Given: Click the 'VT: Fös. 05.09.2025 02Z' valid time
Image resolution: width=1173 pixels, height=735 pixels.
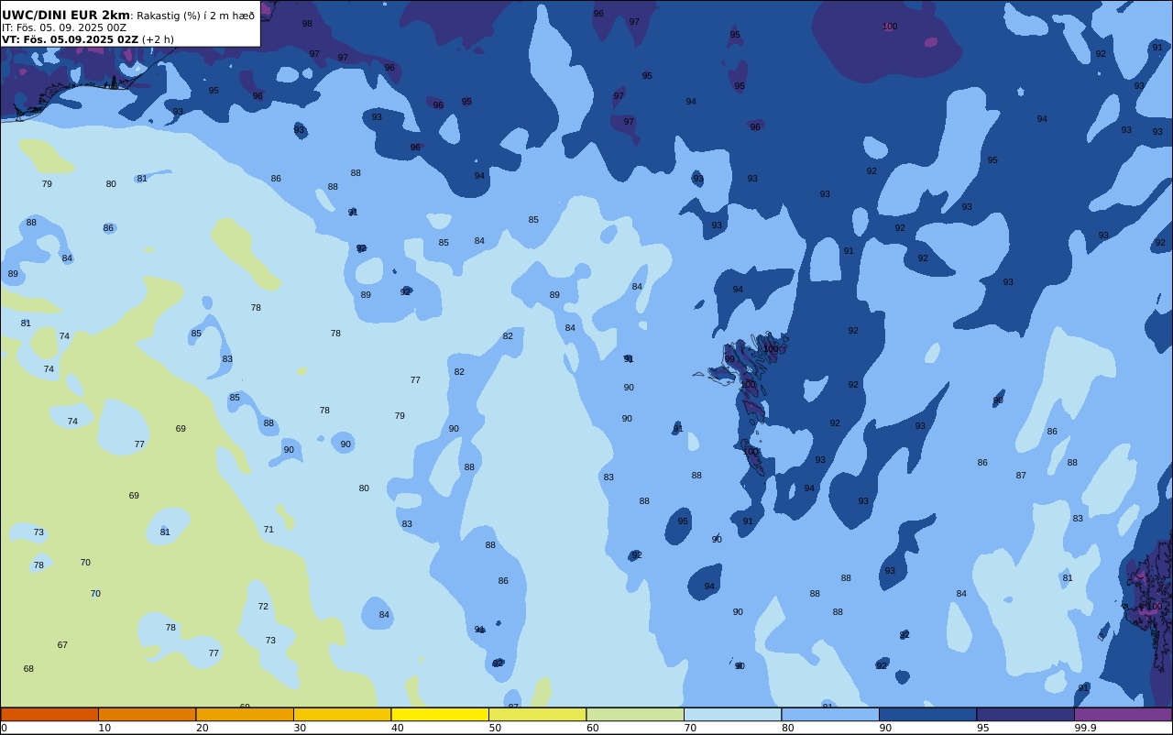Looking at the screenshot, I should [70, 39].
